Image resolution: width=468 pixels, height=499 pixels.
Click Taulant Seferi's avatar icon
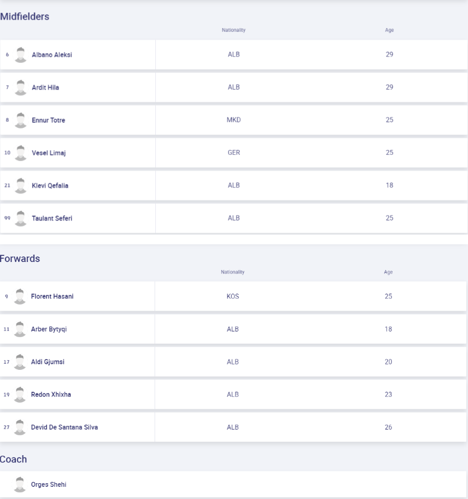[x=21, y=219]
